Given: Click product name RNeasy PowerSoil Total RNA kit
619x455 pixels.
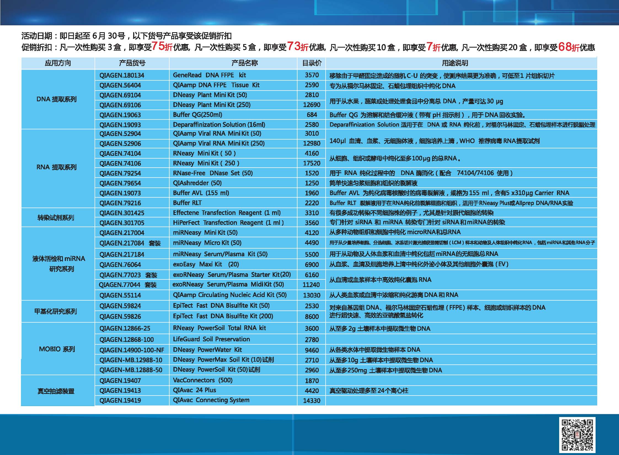Looking at the screenshot, I should click(219, 328).
